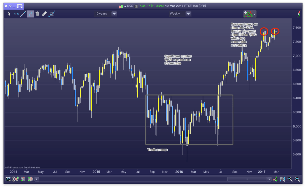Select the arrow pointer tool

tap(9, 14)
